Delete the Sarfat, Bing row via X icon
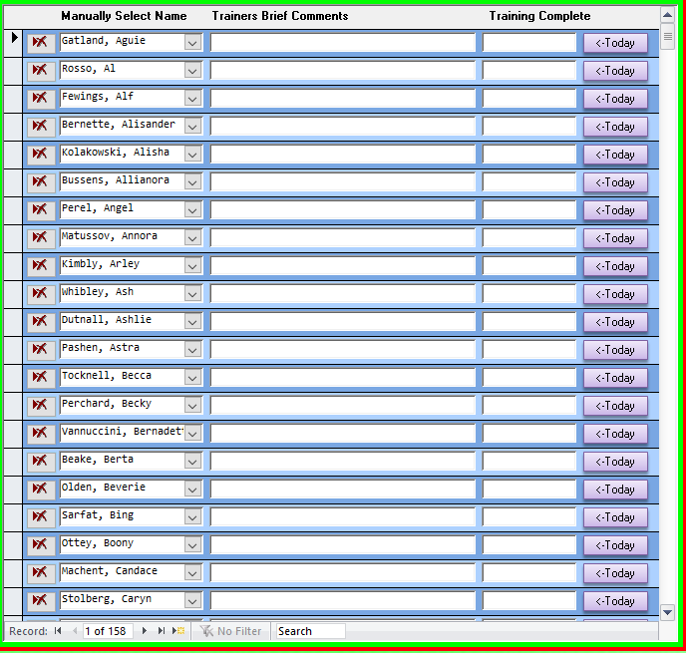Screen dimensions: 686x653 (41, 517)
